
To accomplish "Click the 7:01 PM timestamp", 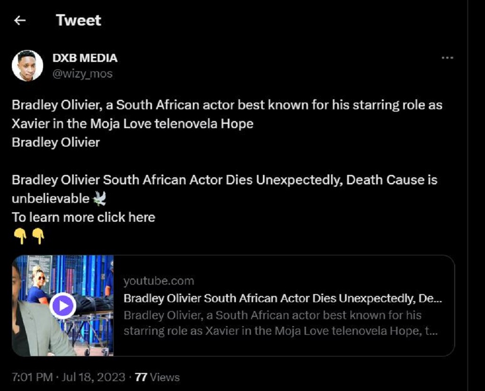I will point(31,377).
